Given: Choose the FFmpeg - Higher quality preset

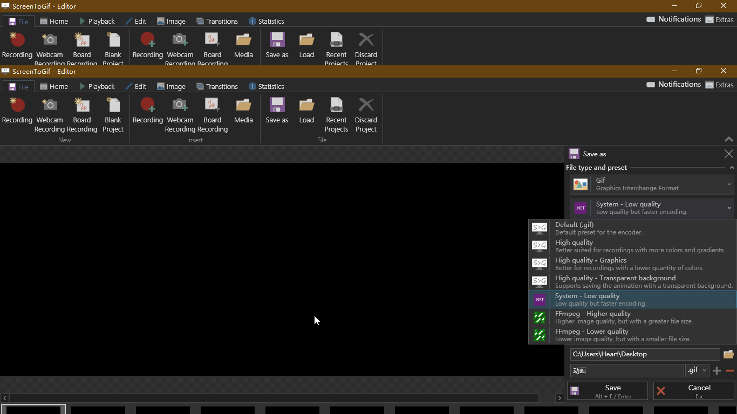Looking at the screenshot, I should [x=632, y=317].
